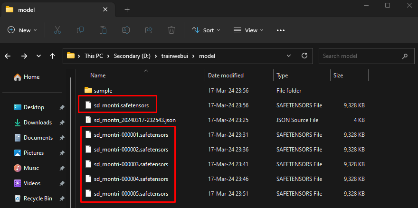This screenshot has height=208, width=418.
Task: Click the Cut scissors icon
Action: click(x=57, y=30)
